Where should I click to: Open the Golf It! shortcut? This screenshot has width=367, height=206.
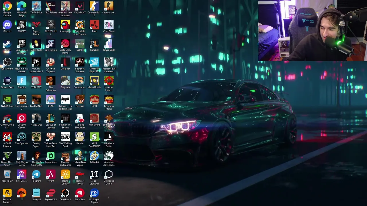click(80, 44)
